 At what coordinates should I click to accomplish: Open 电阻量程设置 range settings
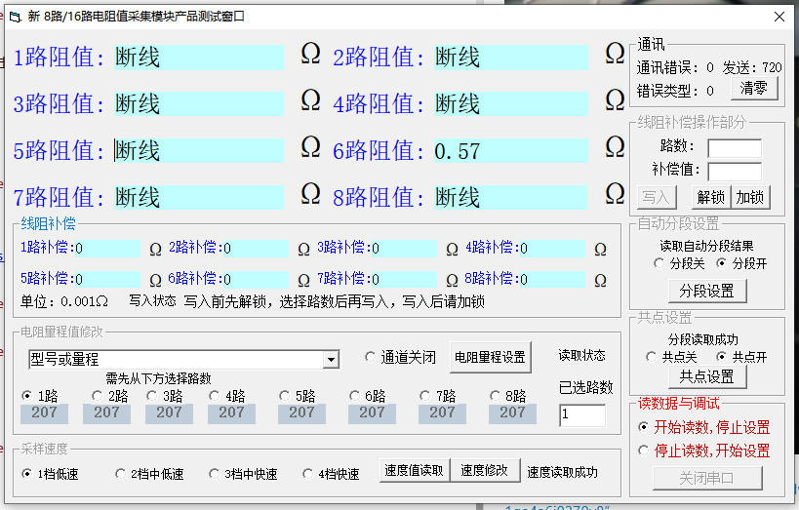coord(490,358)
